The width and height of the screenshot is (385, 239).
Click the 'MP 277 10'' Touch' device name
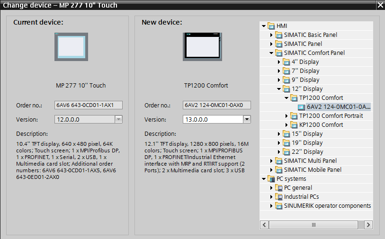pos(81,86)
